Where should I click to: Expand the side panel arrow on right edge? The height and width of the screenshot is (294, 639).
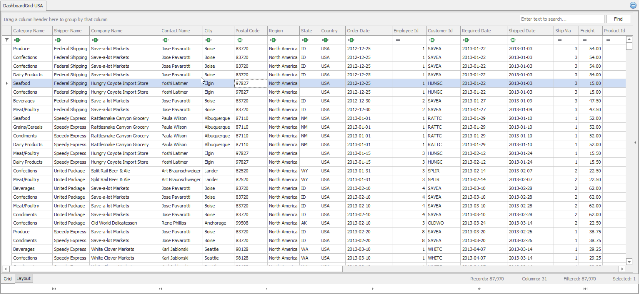click(635, 142)
